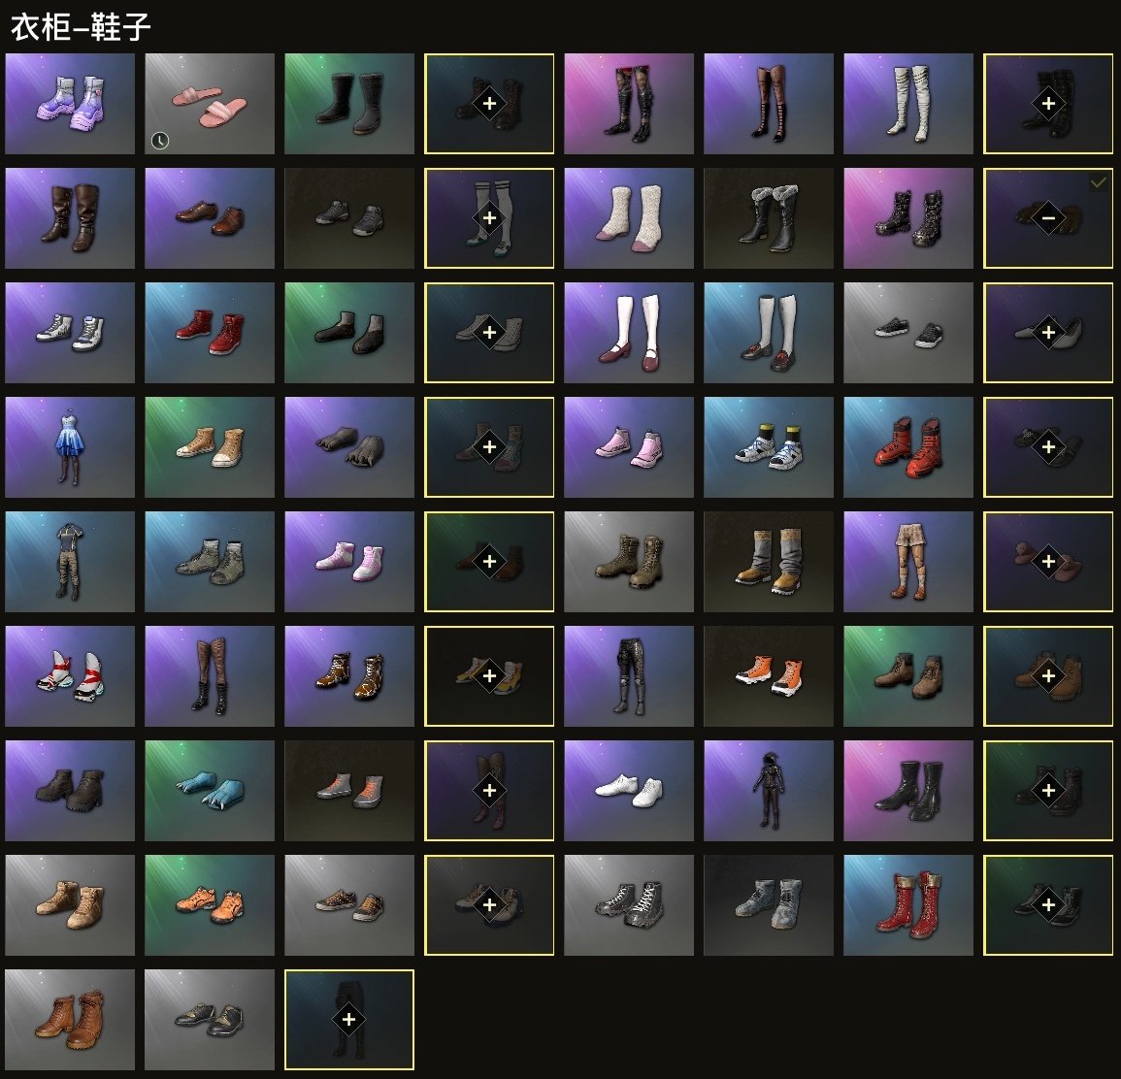Click plus icon on pink fuzzy slippers
This screenshot has height=1079, width=1121.
1048,561
